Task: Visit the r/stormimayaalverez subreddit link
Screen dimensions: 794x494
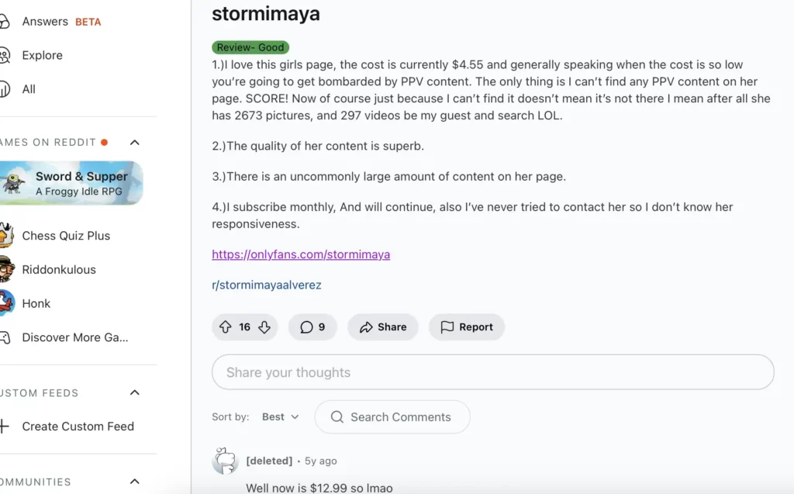Action: click(266, 285)
